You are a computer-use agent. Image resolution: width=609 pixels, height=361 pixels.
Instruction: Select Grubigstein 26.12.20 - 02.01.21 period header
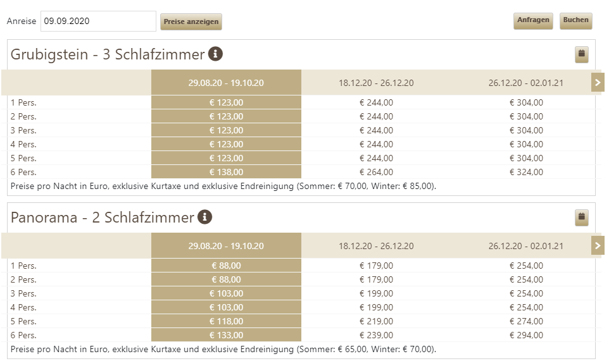[526, 83]
